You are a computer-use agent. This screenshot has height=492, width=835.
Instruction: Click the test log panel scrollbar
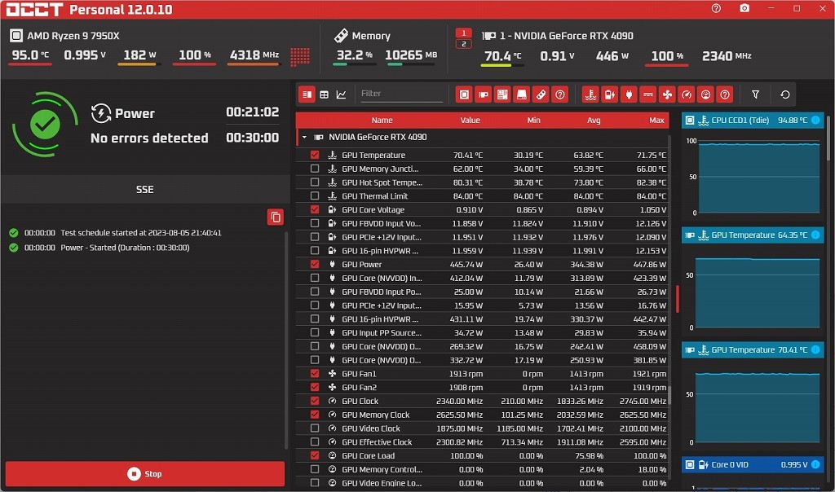[x=286, y=340]
